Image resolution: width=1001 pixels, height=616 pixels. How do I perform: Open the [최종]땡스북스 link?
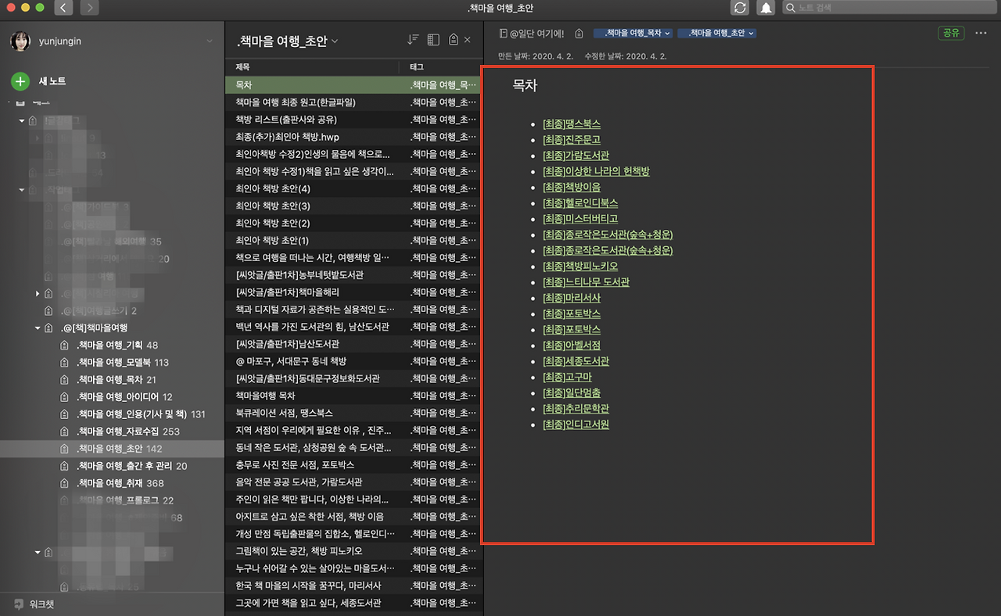coord(572,124)
